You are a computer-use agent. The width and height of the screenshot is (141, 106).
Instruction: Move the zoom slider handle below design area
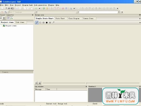click(87, 83)
